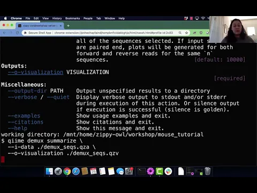
Task: Click the ./demux_seqs.qzv output path
Action: click(93, 153)
